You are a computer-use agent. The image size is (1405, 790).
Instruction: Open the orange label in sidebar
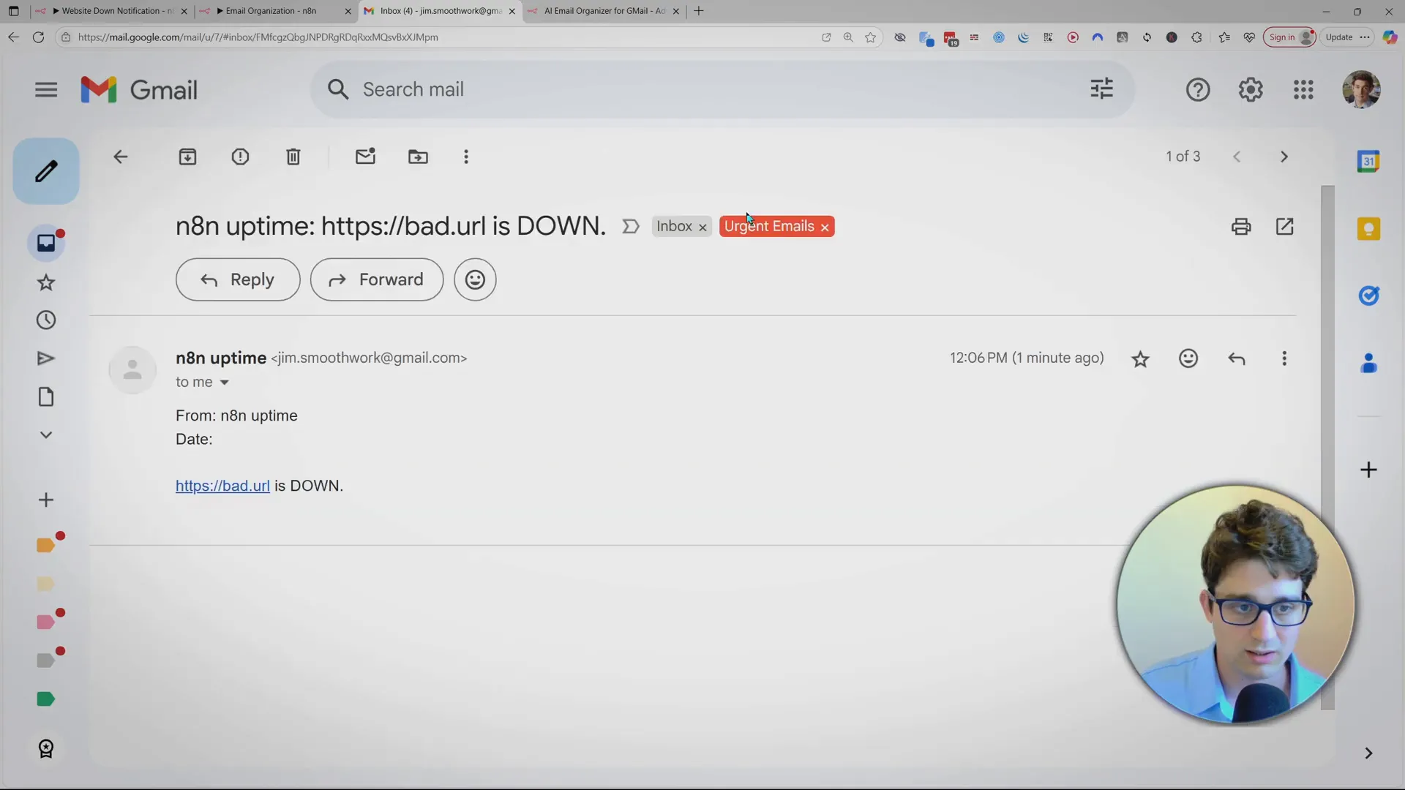pos(45,546)
